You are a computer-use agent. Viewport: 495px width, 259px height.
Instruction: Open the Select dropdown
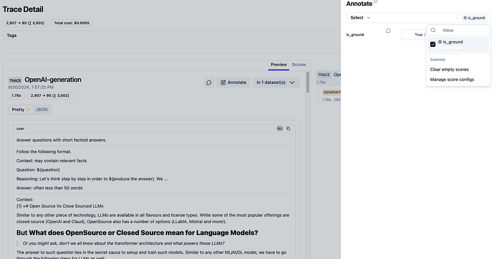pyautogui.click(x=360, y=18)
